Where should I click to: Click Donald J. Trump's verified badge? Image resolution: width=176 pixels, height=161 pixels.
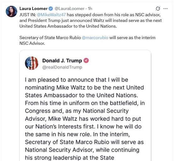pyautogui.click(x=86, y=60)
